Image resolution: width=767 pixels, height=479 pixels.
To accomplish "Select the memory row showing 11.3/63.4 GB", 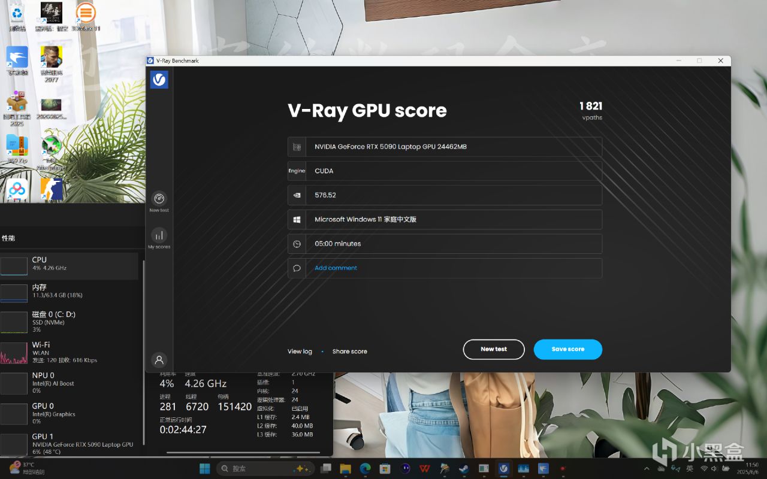I will pos(69,293).
